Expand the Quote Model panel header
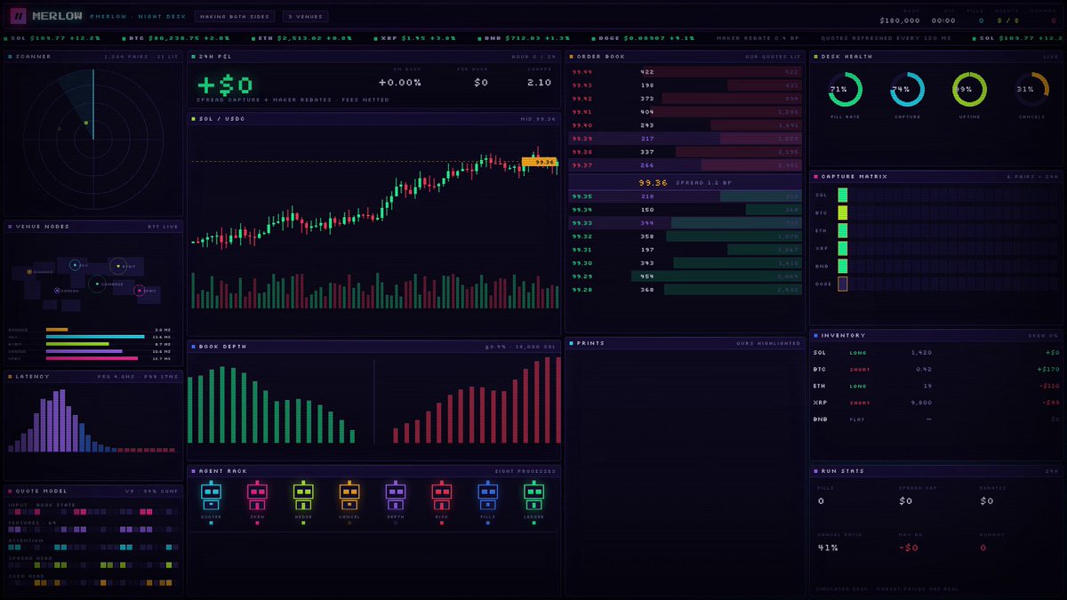The image size is (1067, 600). [x=93, y=491]
